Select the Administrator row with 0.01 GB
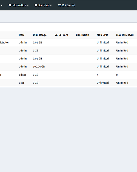 tap(68, 43)
